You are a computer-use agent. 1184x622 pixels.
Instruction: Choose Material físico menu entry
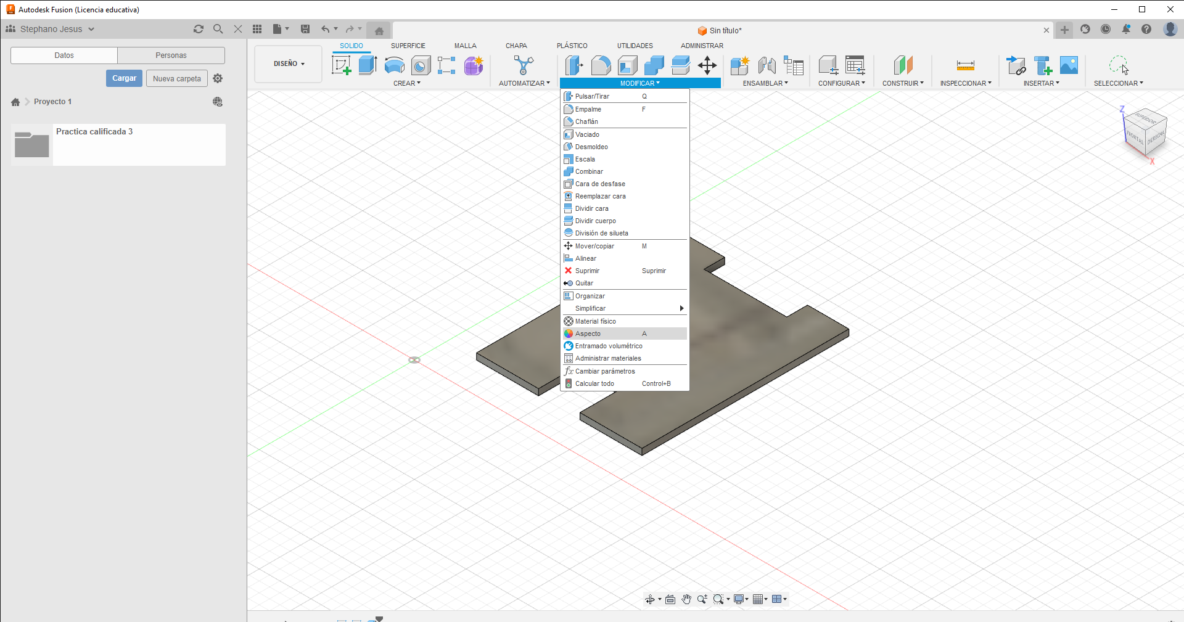[625, 321]
